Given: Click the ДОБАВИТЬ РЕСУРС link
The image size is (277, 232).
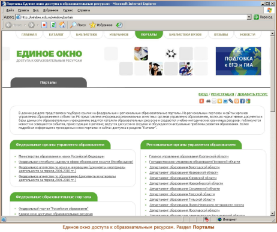Looking at the screenshot, I should click(252, 94).
